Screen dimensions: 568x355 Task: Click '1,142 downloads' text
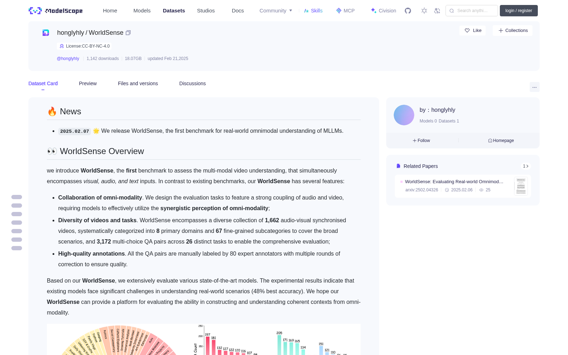(103, 59)
